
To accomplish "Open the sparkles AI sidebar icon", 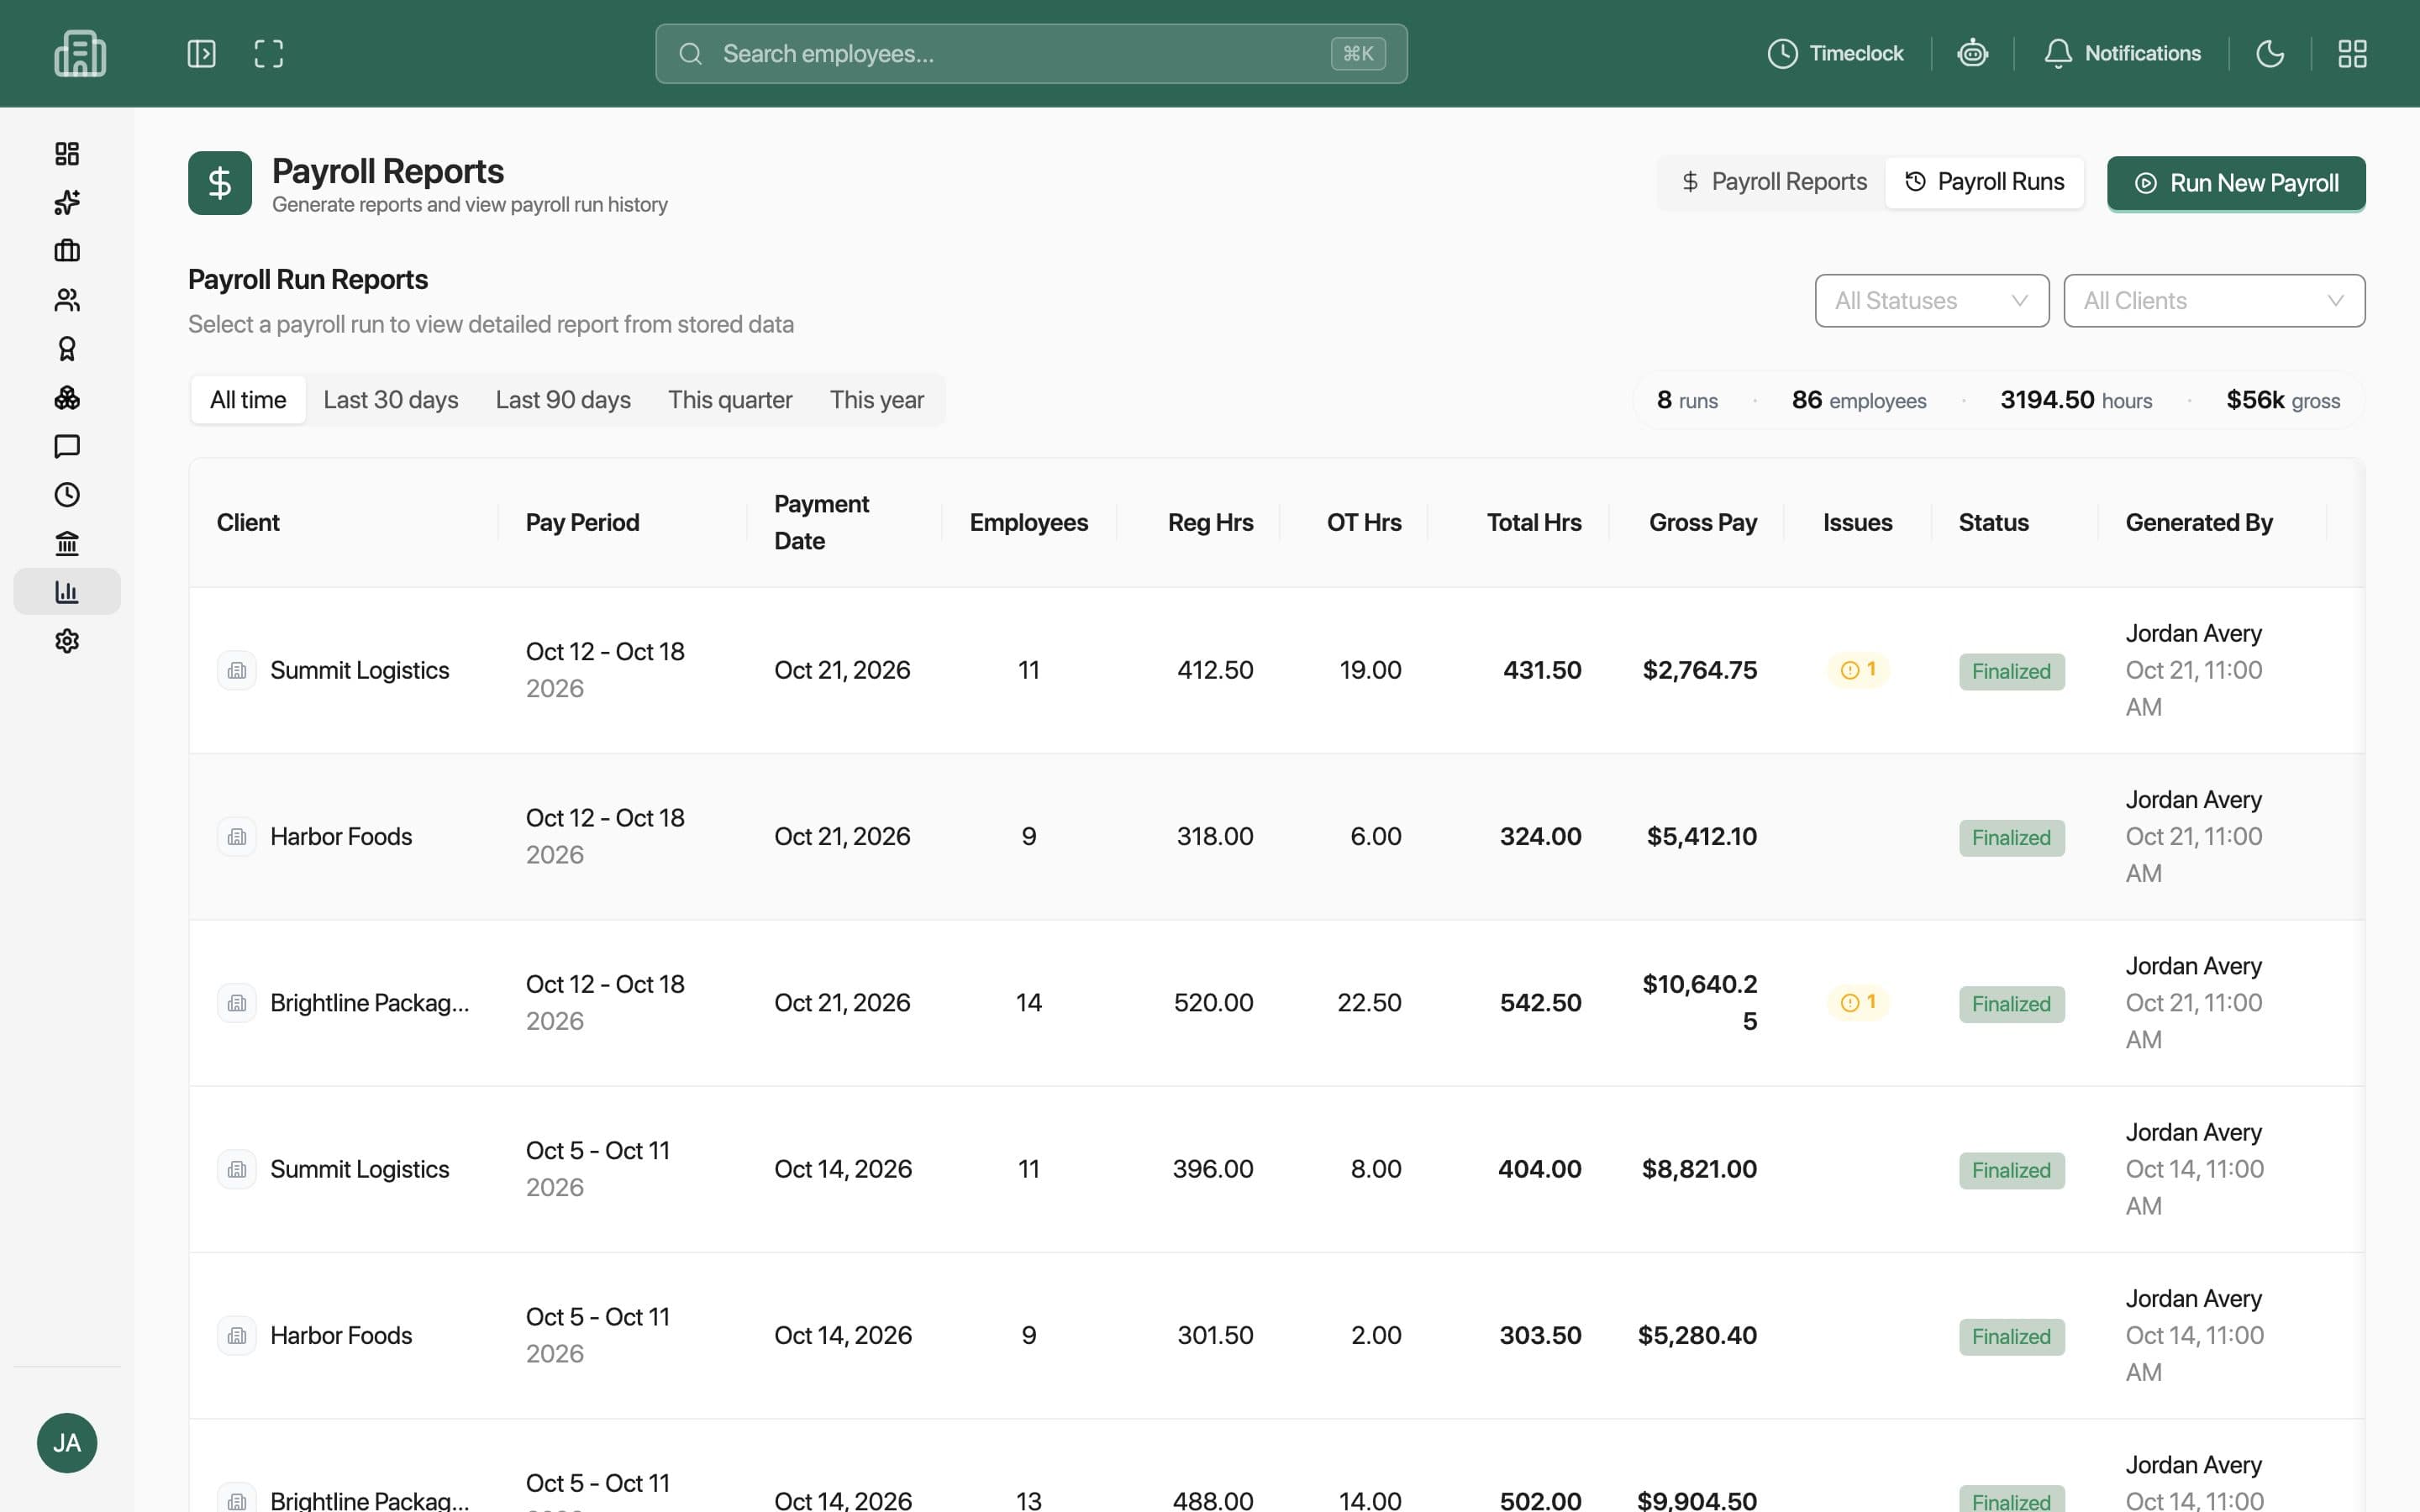I will click(67, 202).
